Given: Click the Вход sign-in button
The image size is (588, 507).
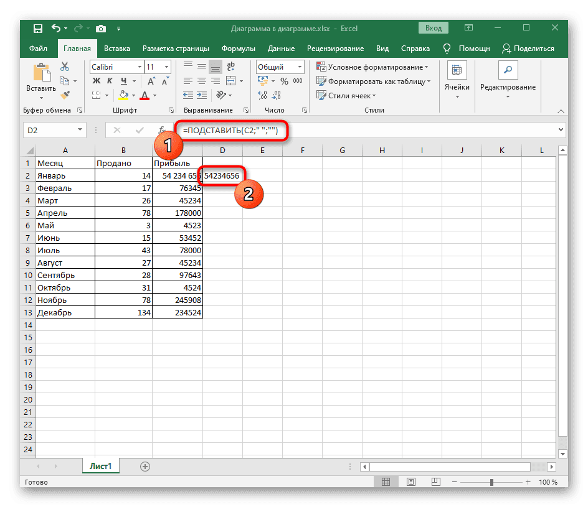Looking at the screenshot, I should click(x=433, y=28).
